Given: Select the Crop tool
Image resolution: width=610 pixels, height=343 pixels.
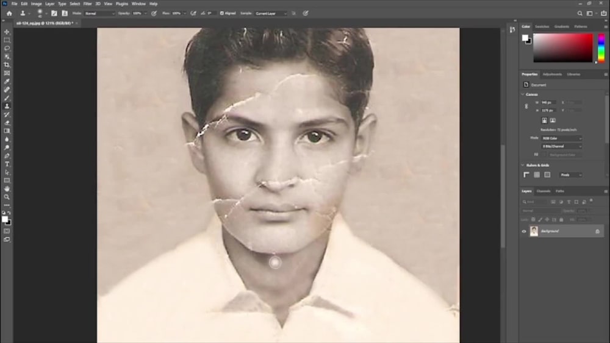Looking at the screenshot, I should click(x=7, y=65).
